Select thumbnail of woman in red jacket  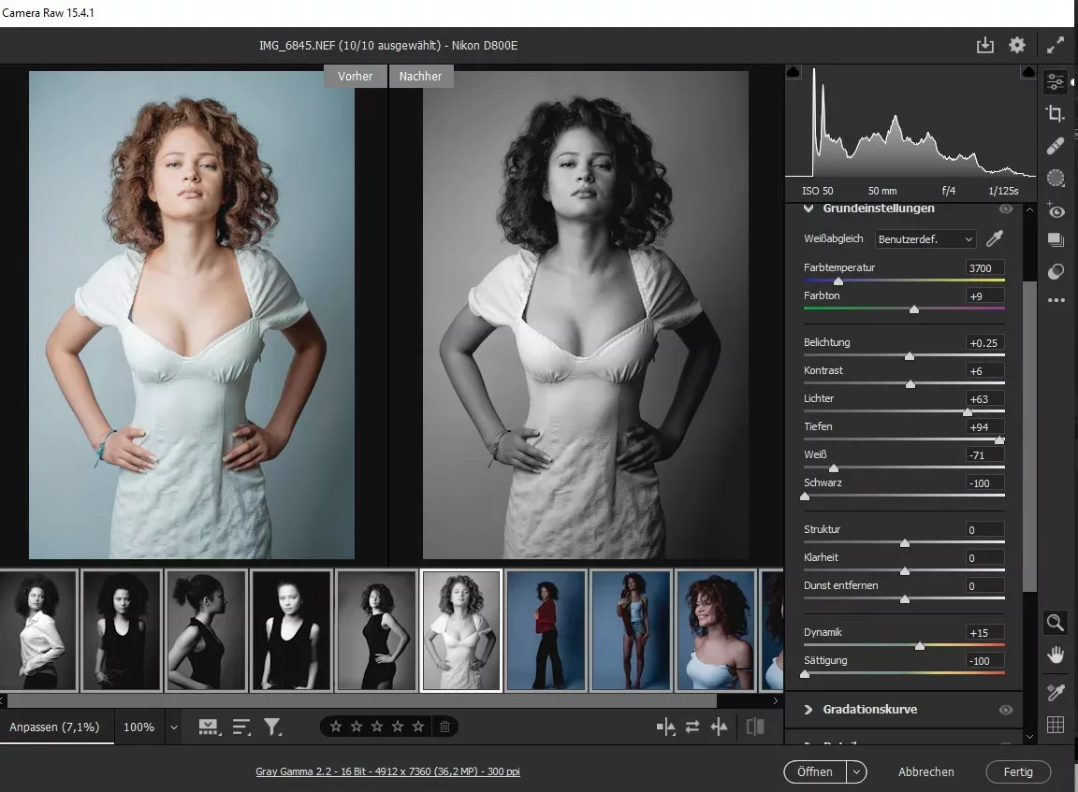pos(546,630)
